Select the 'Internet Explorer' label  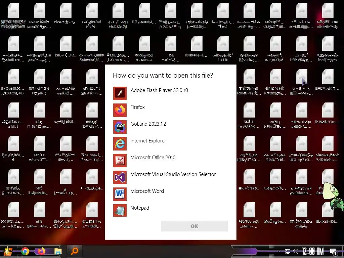click(148, 141)
